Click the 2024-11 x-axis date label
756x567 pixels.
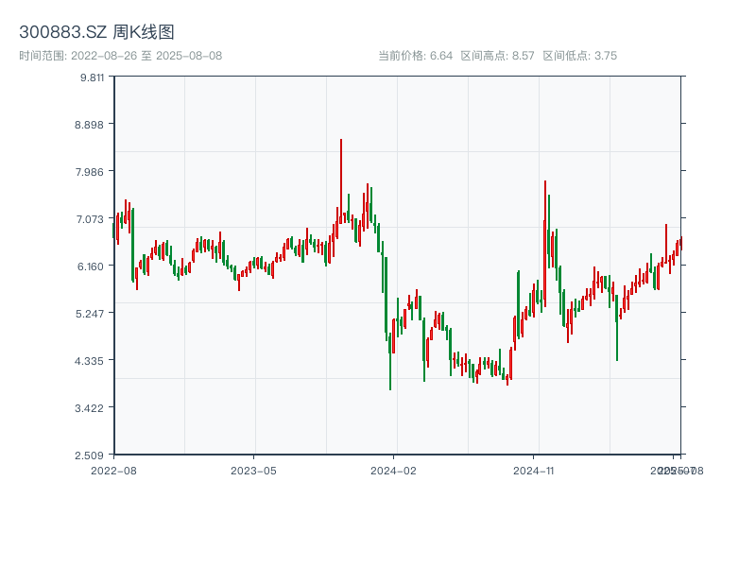tap(533, 470)
